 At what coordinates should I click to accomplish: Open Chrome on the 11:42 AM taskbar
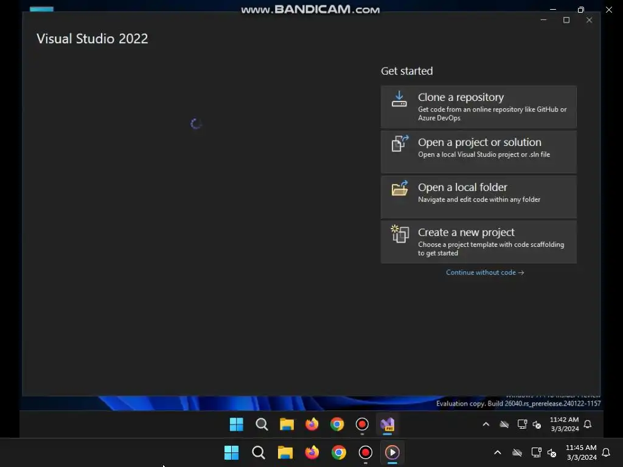click(x=337, y=424)
